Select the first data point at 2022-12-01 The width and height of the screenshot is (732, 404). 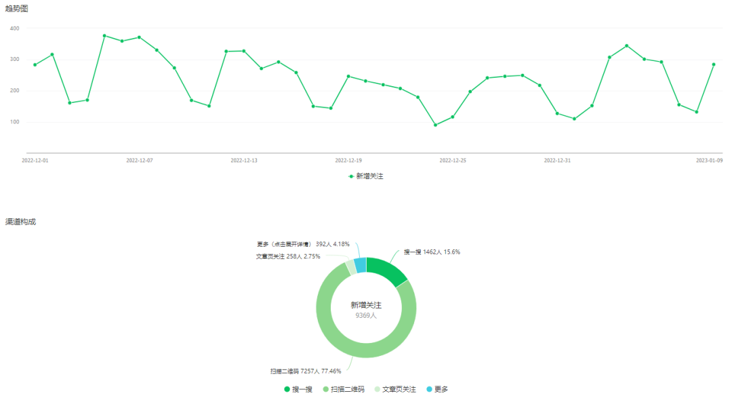(35, 65)
